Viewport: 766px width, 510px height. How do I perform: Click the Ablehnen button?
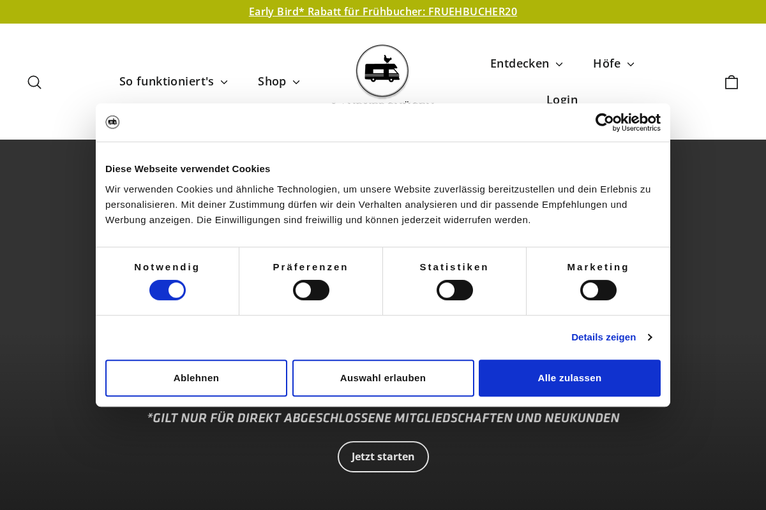point(196,377)
